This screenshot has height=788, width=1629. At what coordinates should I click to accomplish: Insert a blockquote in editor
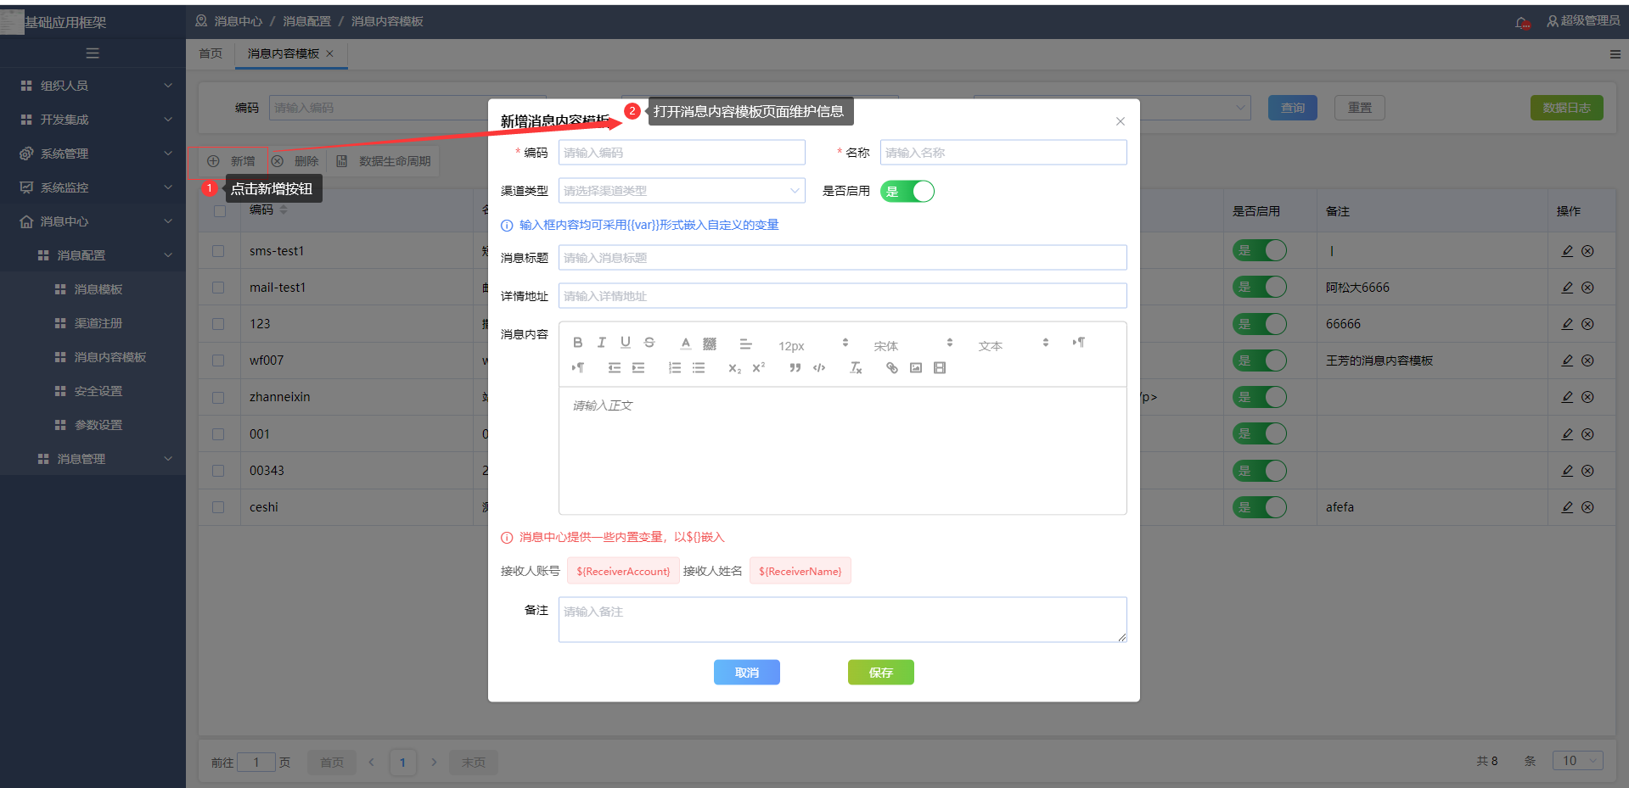(x=795, y=368)
